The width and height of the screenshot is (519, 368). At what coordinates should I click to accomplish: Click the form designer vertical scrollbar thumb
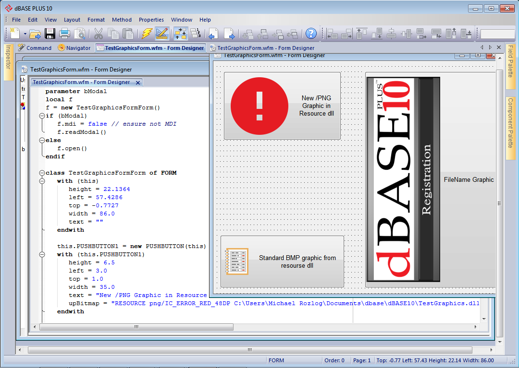[499, 203]
